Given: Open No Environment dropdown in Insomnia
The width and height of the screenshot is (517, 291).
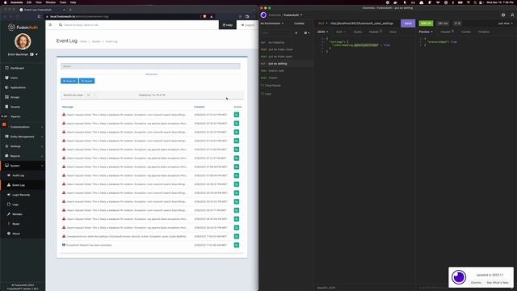Looking at the screenshot, I should tap(272, 23).
